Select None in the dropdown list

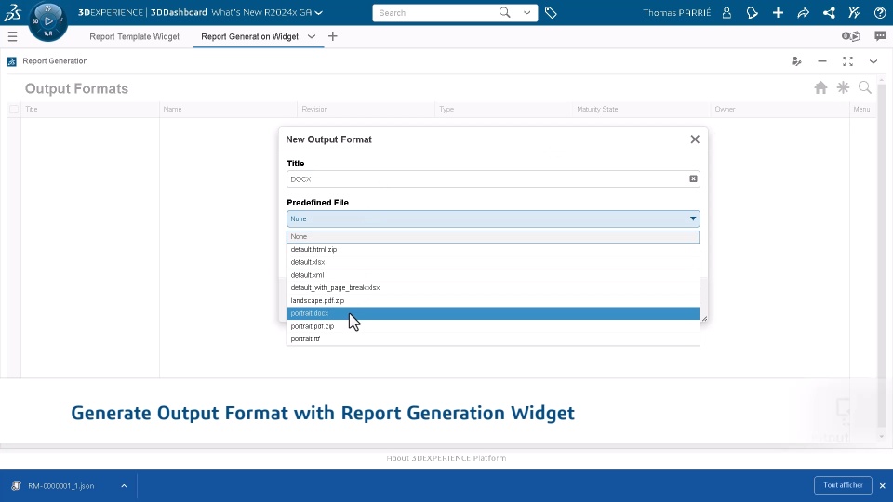coord(493,237)
